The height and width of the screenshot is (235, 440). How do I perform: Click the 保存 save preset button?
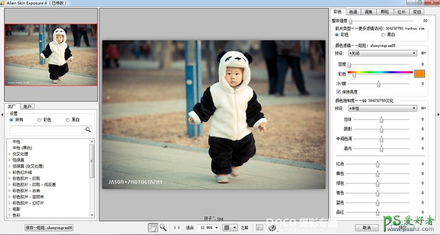49,228
